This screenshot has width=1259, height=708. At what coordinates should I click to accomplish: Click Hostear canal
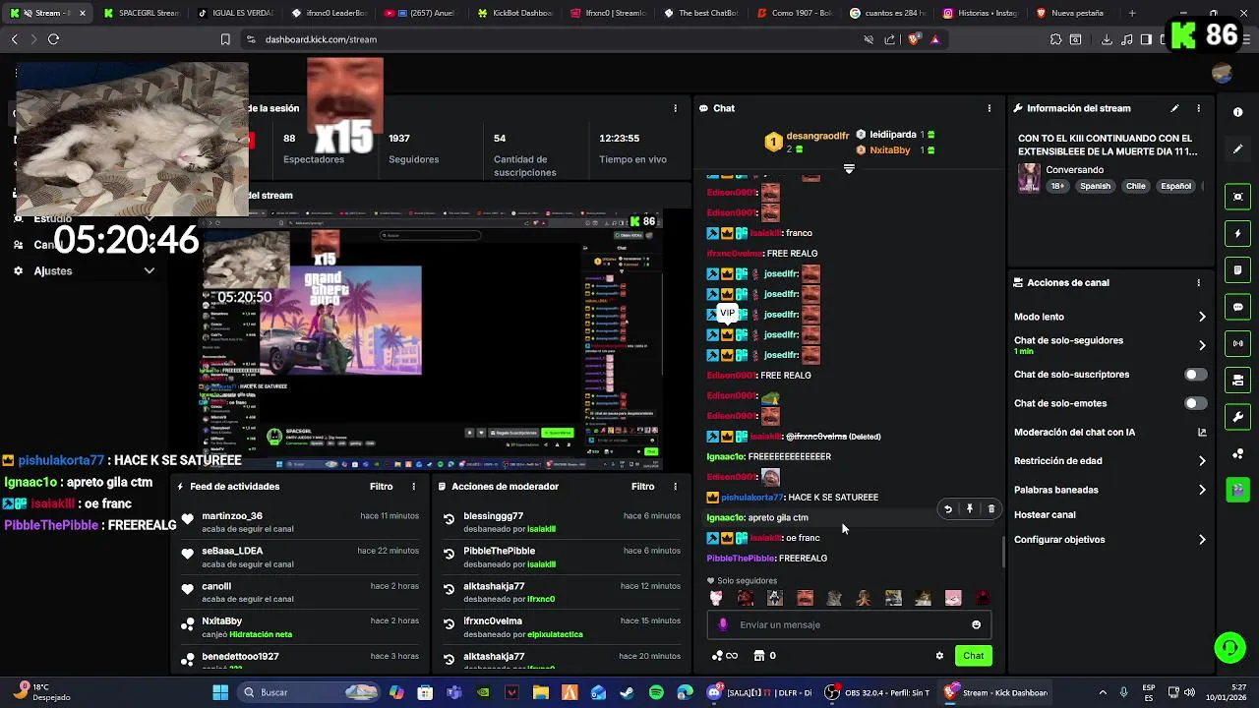(x=1045, y=515)
